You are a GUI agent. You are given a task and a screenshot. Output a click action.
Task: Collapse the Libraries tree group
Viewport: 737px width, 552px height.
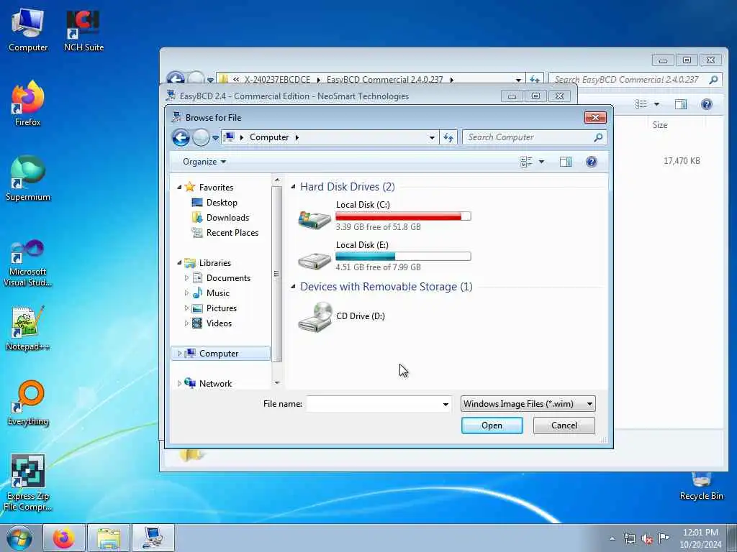tap(179, 263)
